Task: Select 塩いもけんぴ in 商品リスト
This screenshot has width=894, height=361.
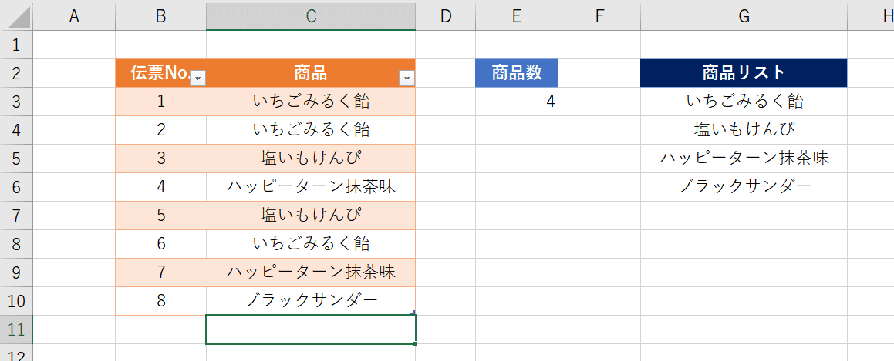Action: [744, 130]
